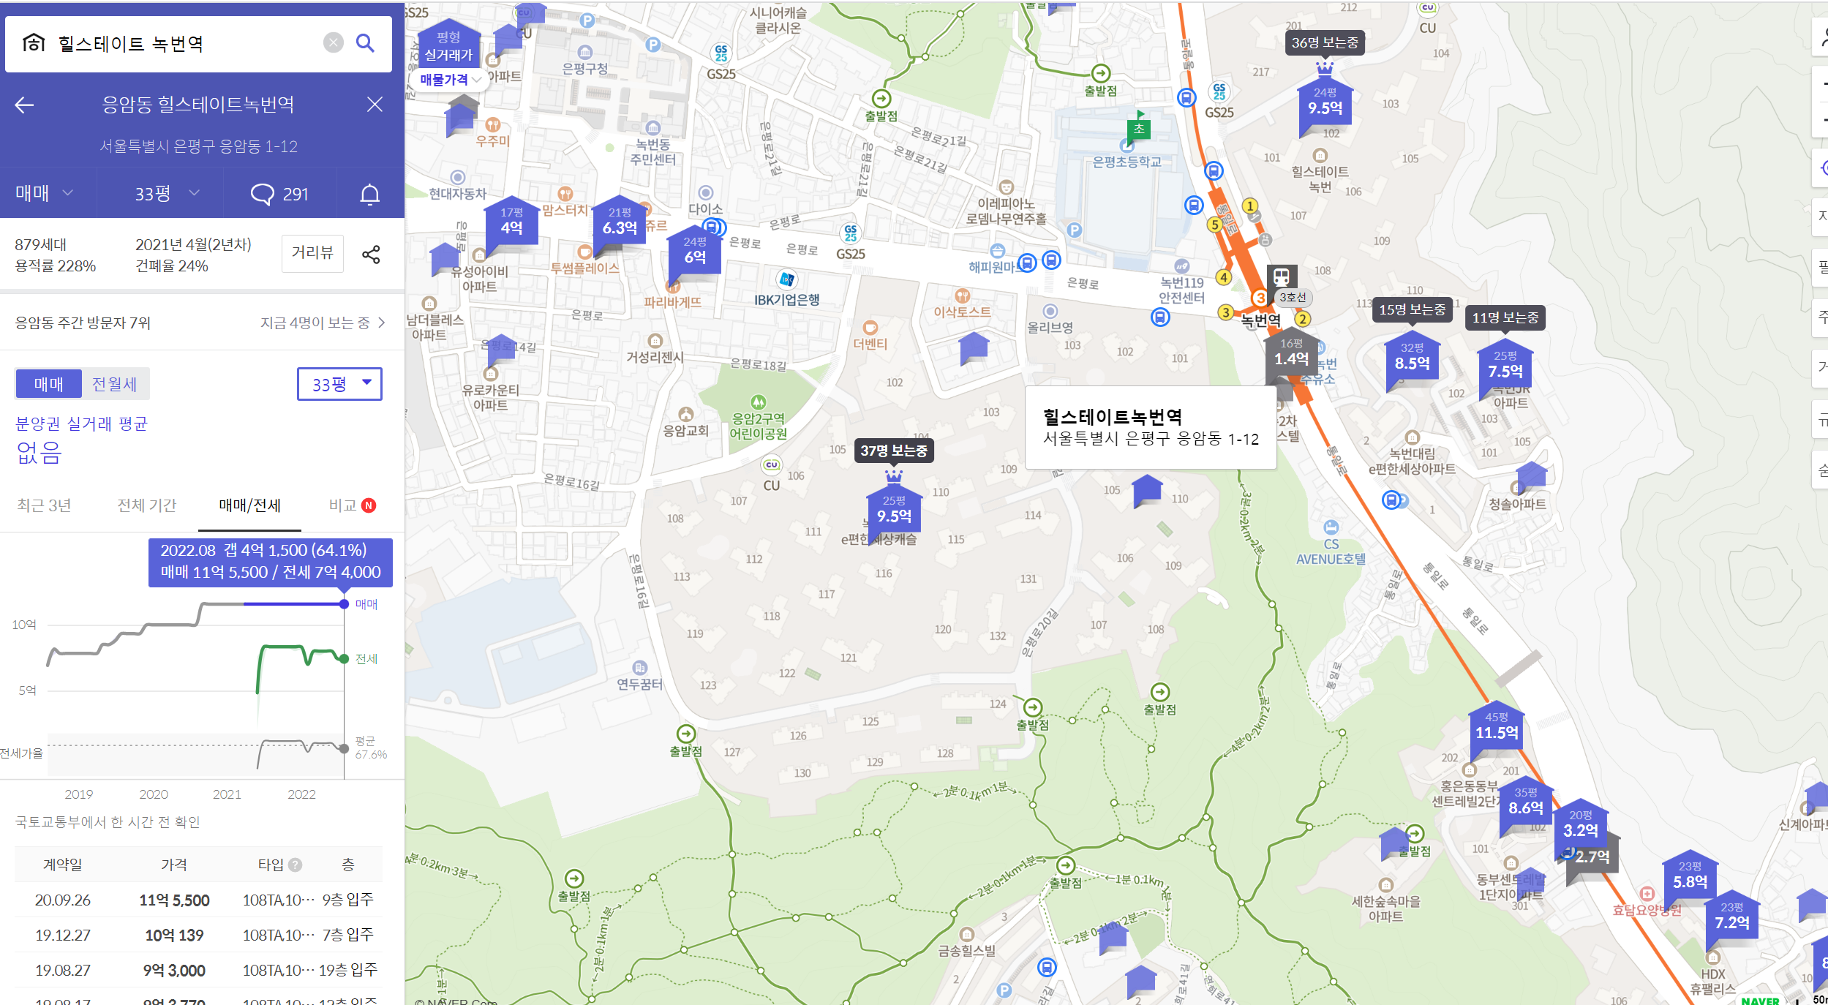Click the 15명 보는중 tooltip
The height and width of the screenshot is (1005, 1828).
1413,309
